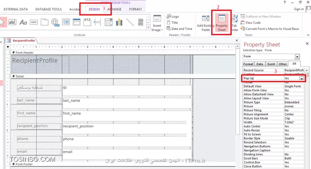Image resolution: width=311 pixels, height=169 pixels.
Task: Click the Select pointer tool
Action: point(2,22)
